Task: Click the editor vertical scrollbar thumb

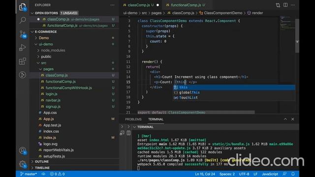Action: pyautogui.click(x=297, y=36)
